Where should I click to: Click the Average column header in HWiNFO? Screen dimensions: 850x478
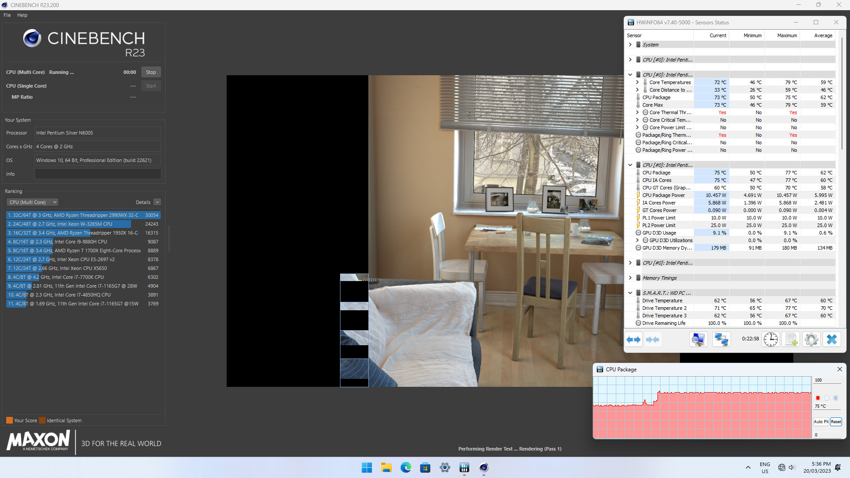[818, 35]
